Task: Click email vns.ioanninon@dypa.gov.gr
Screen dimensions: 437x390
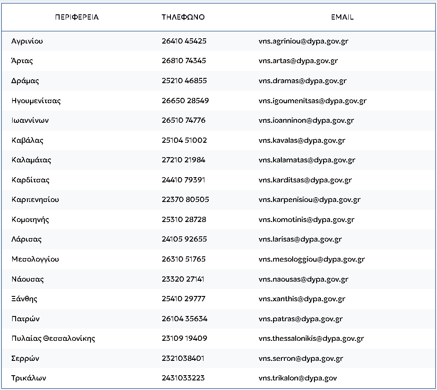Action: [306, 121]
